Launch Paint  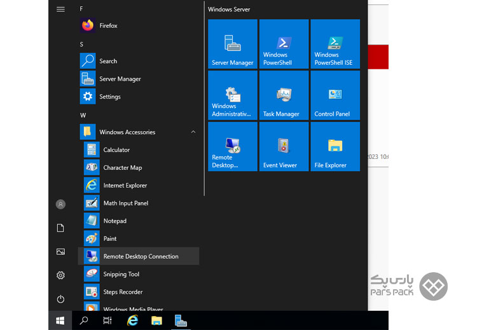pyautogui.click(x=139, y=238)
